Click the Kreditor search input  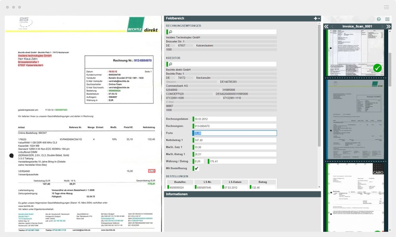tap(221, 64)
